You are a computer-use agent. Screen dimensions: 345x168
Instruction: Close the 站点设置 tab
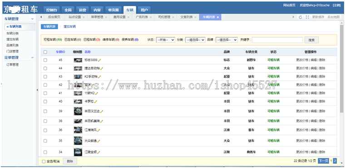coord(84,17)
